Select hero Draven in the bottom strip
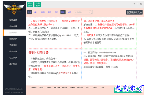The image size is (146, 96). [34, 87]
